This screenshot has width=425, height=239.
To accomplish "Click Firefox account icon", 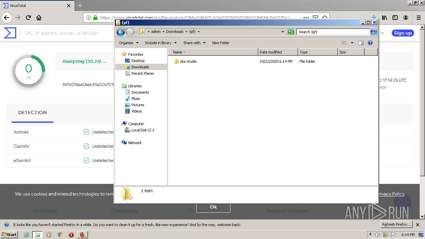I will click(406, 18).
